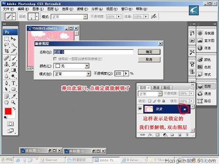Select the Lasso tool
This screenshot has width=219, height=164.
point(7,45)
